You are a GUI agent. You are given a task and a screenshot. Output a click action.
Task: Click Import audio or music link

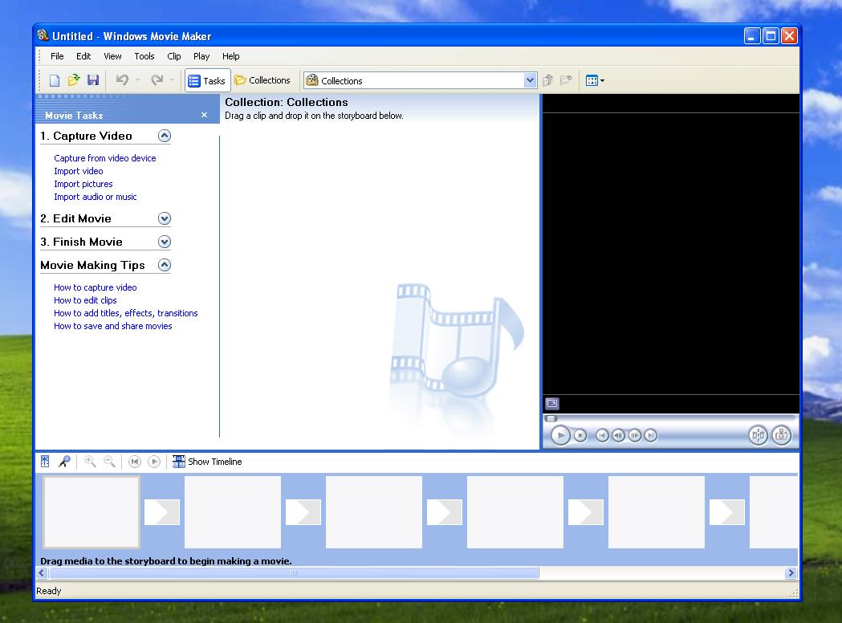[95, 197]
